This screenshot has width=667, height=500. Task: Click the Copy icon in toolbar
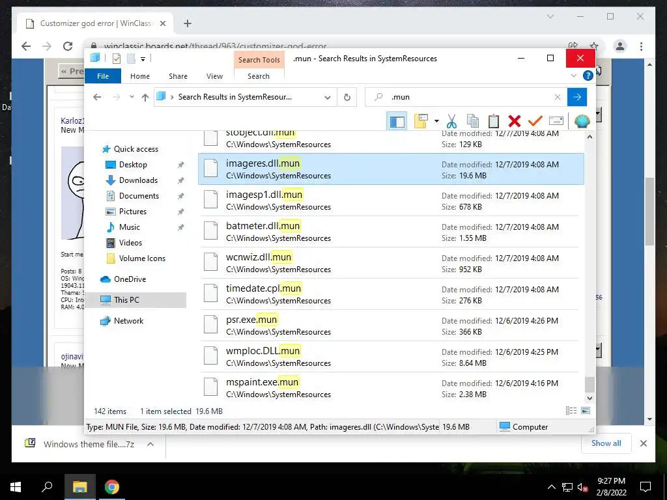(473, 121)
